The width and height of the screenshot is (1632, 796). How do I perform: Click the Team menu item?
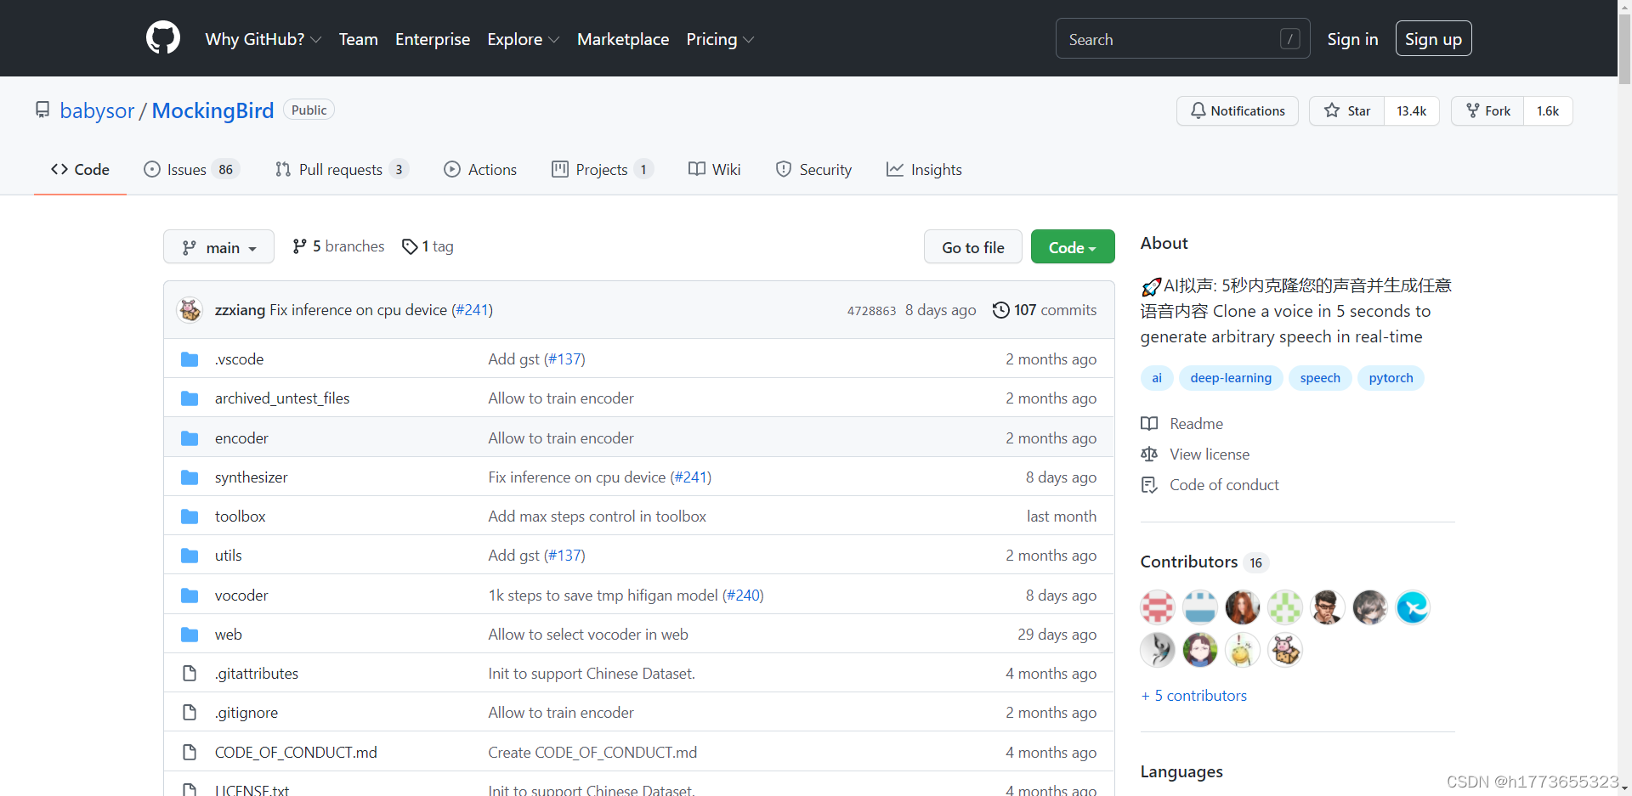(358, 39)
